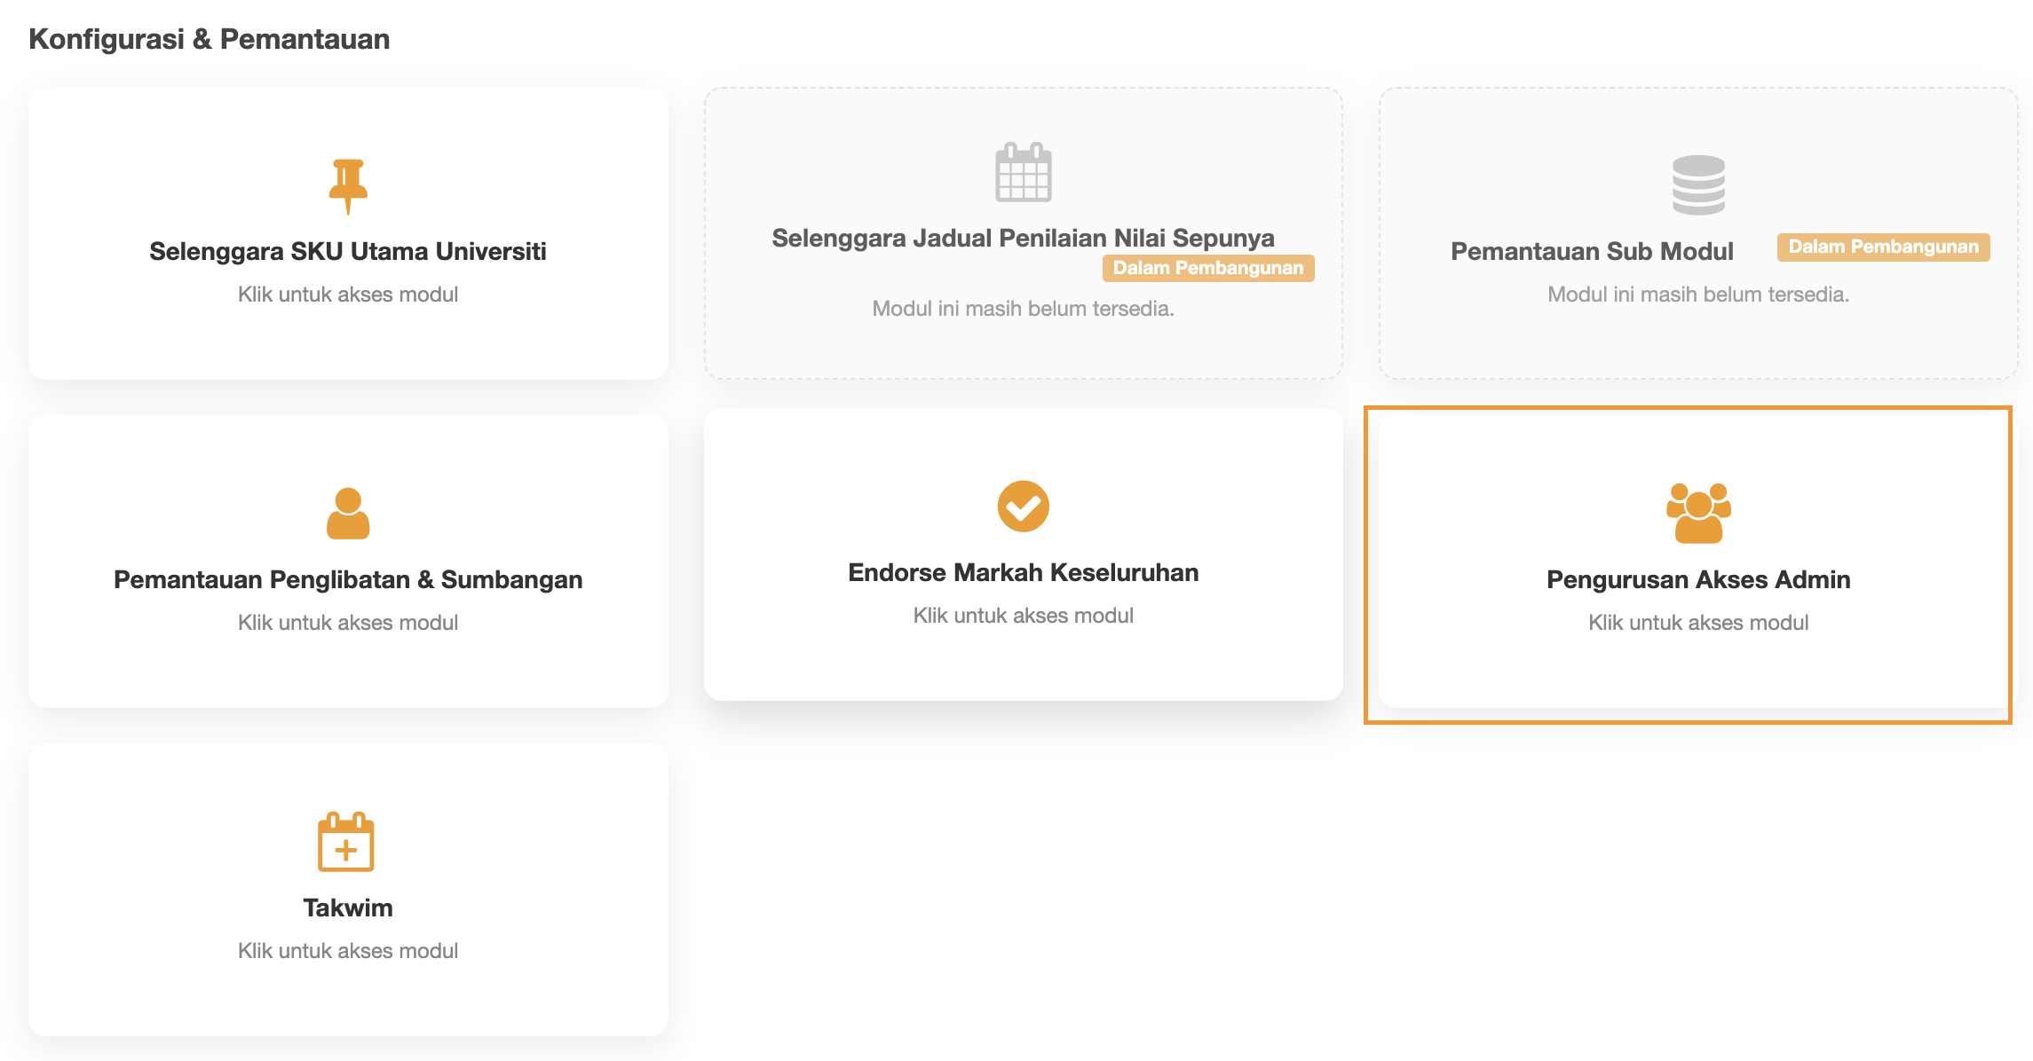Click the grey calendar grid icon
2033x1061 pixels.
coord(1023,172)
